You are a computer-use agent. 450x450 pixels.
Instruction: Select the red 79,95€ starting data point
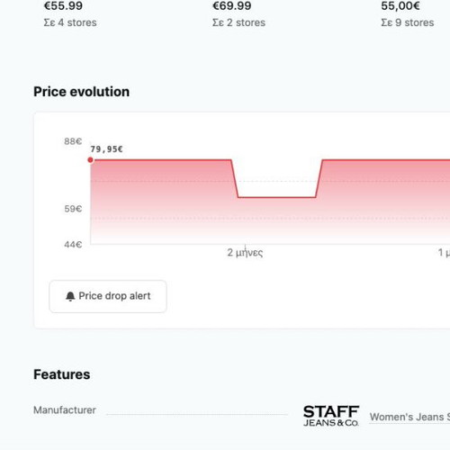[90, 160]
